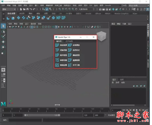Click Save scene icon on status line
152x125 pixels.
[x=28, y=9]
